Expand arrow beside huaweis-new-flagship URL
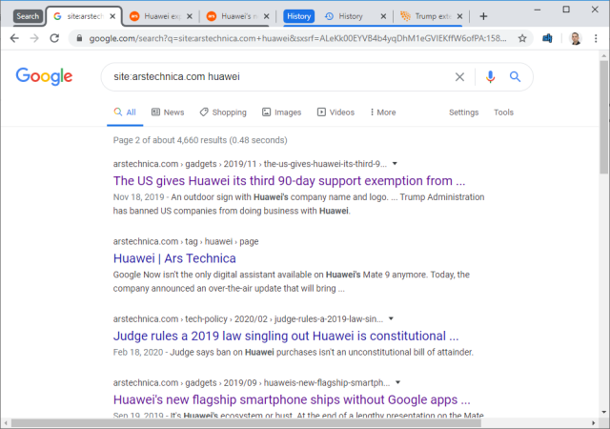Image resolution: width=610 pixels, height=429 pixels. (397, 382)
